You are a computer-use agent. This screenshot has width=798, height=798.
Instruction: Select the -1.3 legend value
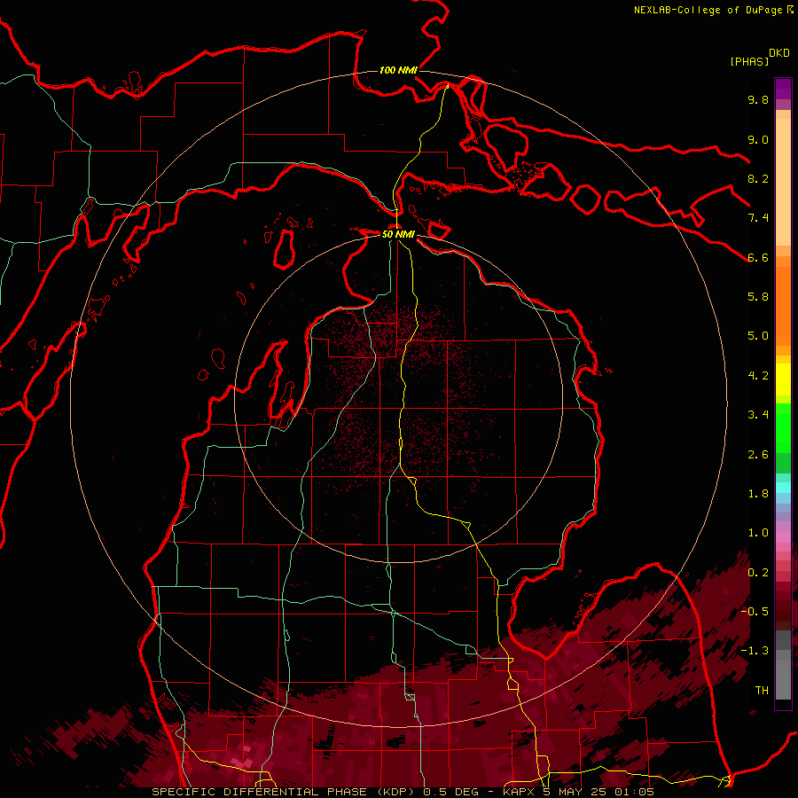(x=755, y=651)
